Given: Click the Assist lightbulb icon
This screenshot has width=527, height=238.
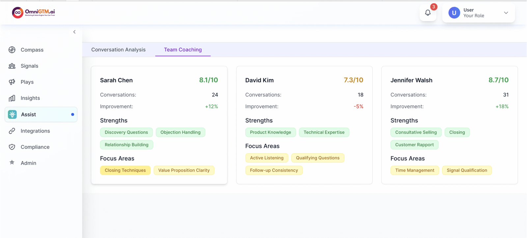Looking at the screenshot, I should coord(12,115).
